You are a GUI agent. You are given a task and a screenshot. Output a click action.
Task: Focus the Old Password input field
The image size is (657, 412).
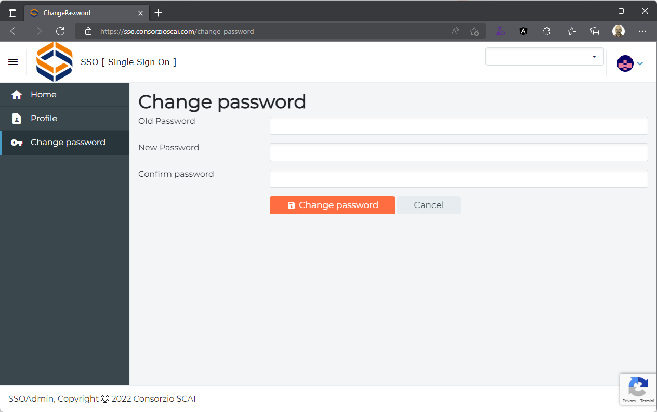pos(458,125)
